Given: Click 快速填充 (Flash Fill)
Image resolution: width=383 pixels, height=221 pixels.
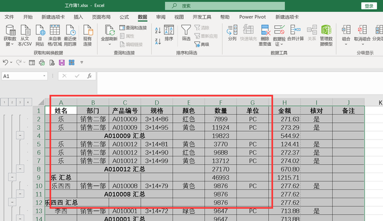Looking at the screenshot, I should point(248,33).
